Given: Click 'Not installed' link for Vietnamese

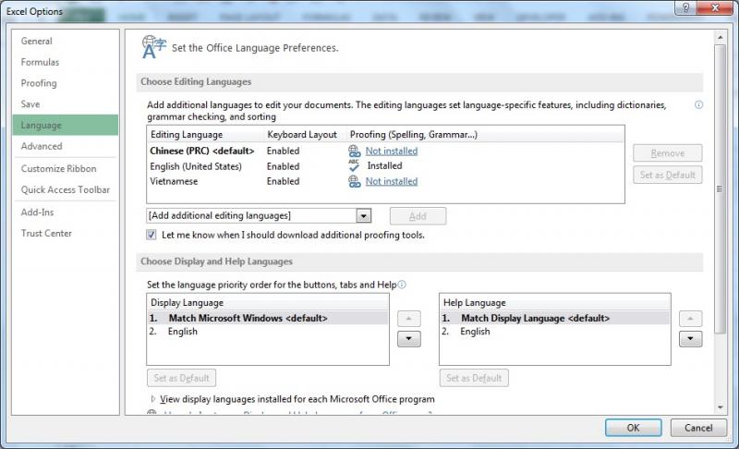Looking at the screenshot, I should click(392, 181).
